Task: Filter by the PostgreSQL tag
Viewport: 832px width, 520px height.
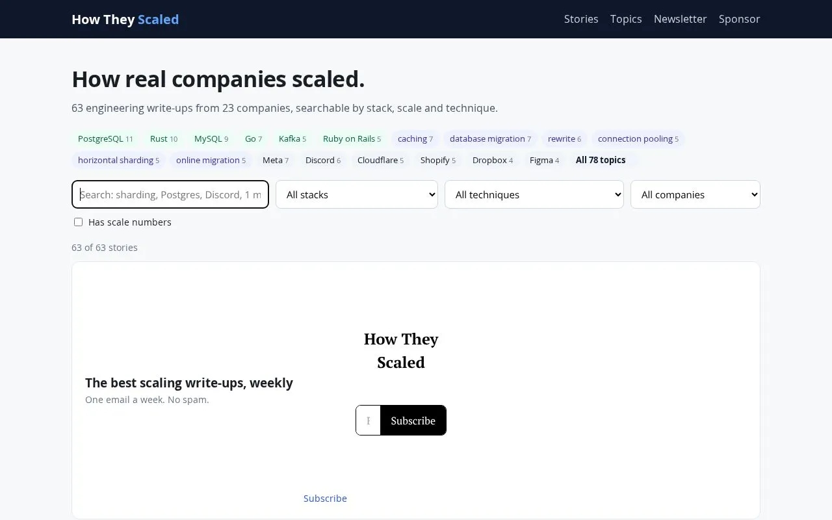Action: coord(105,138)
